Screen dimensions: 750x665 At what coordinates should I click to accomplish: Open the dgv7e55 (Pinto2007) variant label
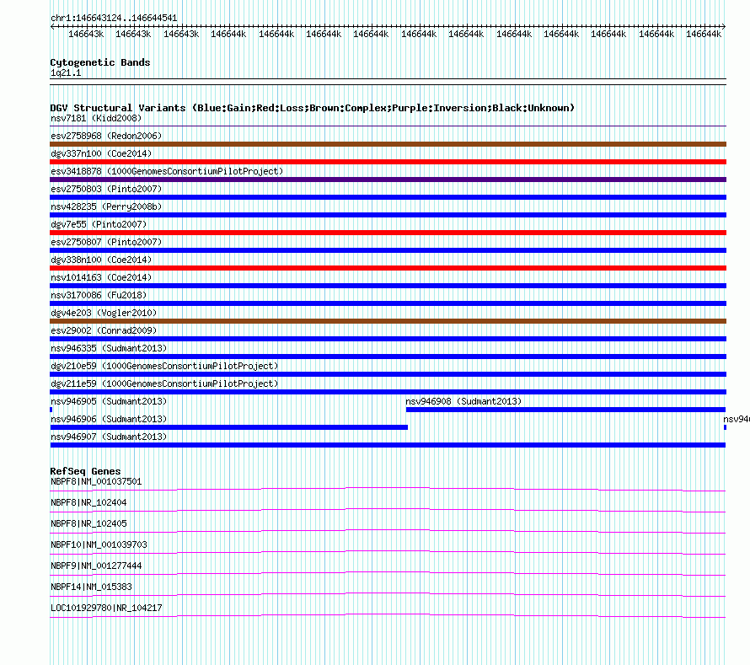pyautogui.click(x=99, y=224)
